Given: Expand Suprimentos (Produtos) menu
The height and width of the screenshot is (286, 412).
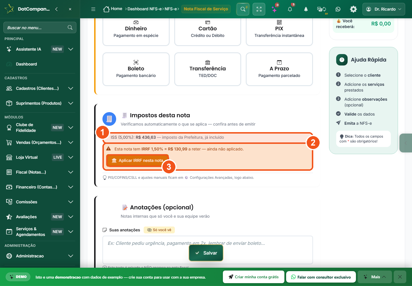Looking at the screenshot, I should pyautogui.click(x=71, y=103).
